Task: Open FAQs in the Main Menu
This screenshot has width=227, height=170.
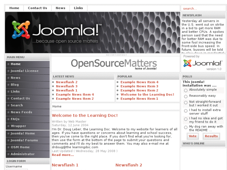Action: pos(28,119)
